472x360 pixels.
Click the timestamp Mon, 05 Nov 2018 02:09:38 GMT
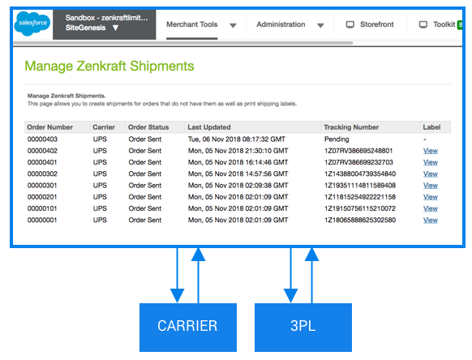(238, 186)
